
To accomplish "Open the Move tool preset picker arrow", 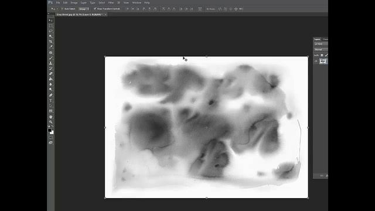I will pyautogui.click(x=57, y=9).
